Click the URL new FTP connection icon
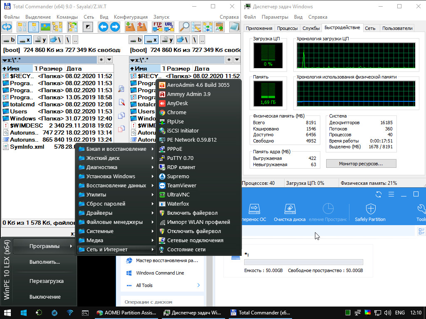Viewport: 426px width, 319px height. [x=169, y=27]
